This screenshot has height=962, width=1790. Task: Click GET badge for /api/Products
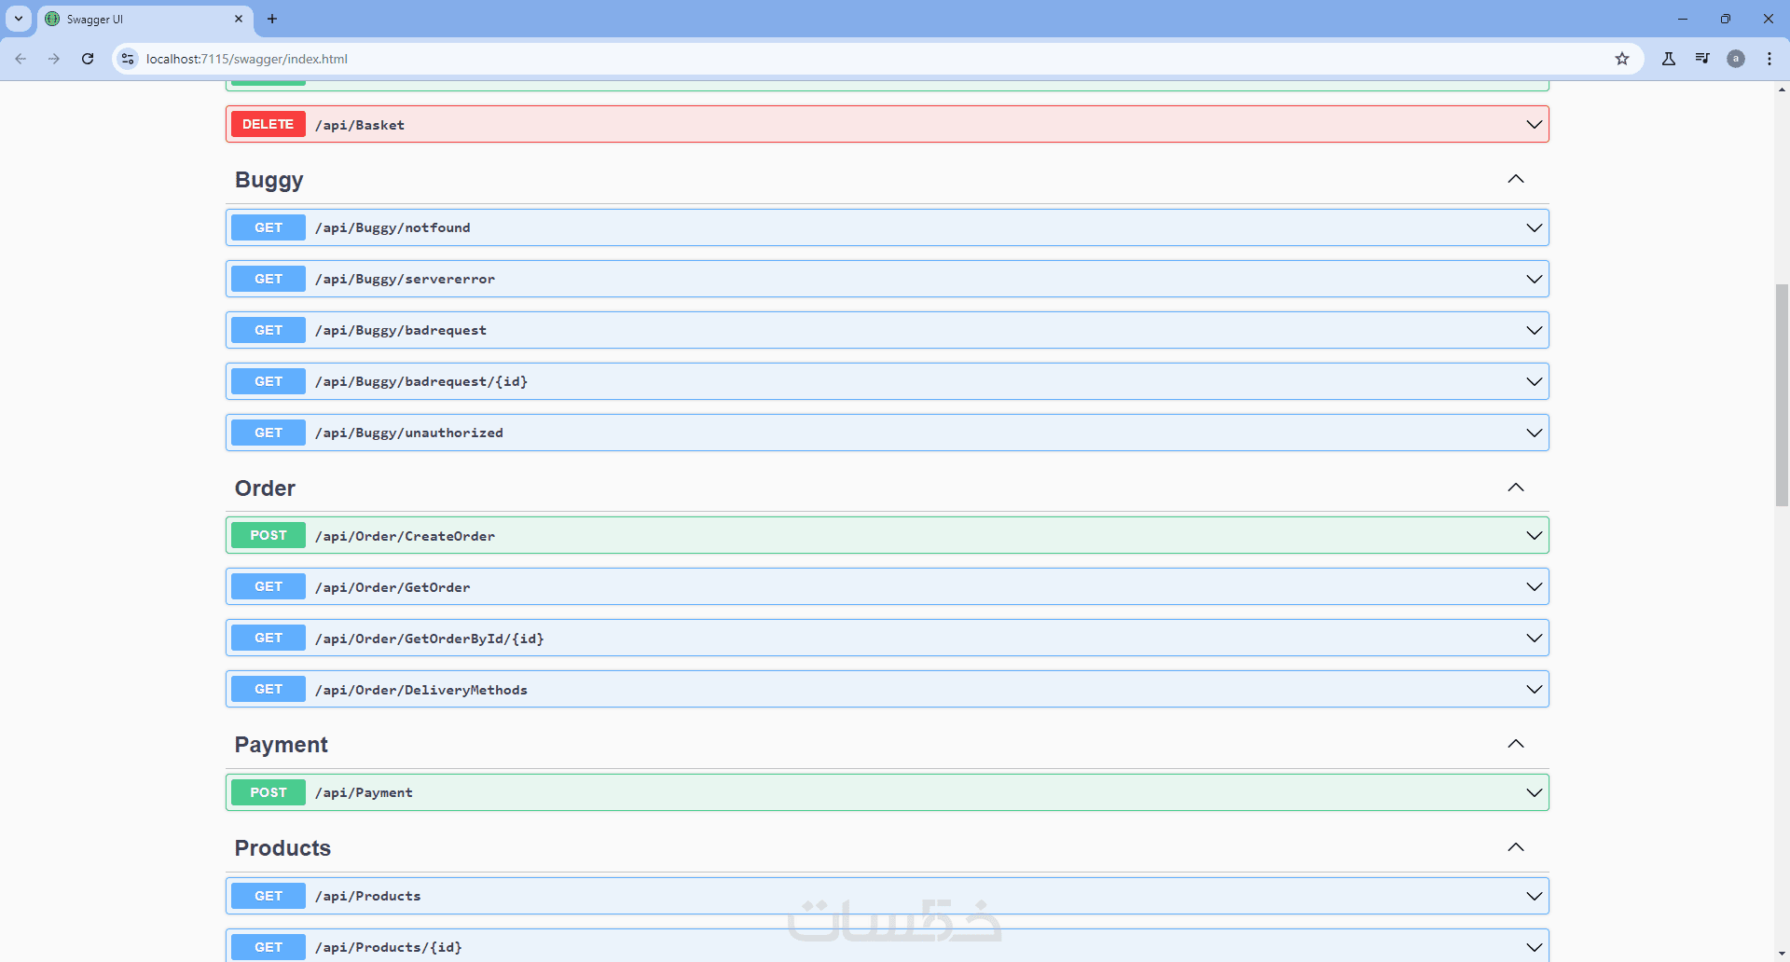tap(268, 896)
